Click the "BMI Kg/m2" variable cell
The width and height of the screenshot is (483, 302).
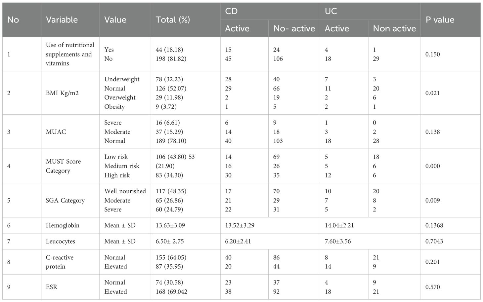point(62,93)
